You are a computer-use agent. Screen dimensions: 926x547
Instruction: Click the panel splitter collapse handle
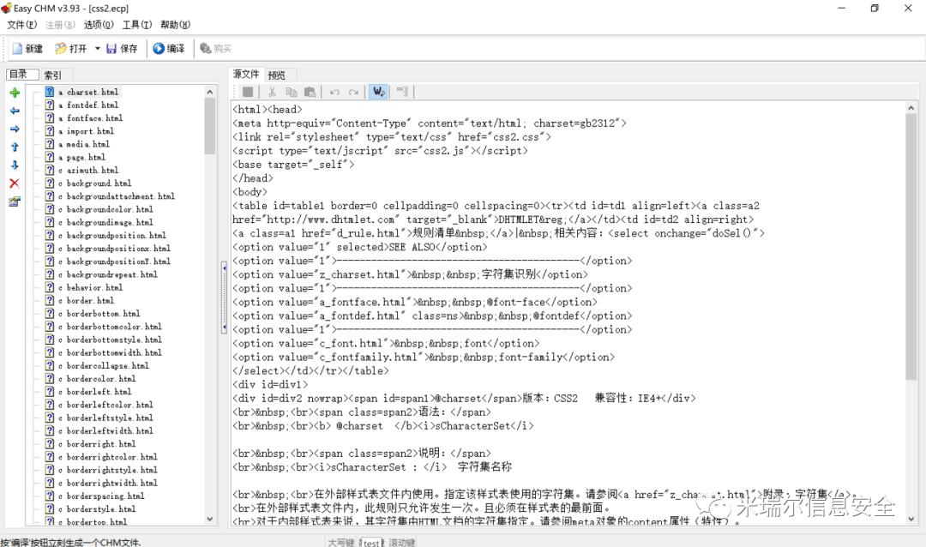(x=225, y=298)
